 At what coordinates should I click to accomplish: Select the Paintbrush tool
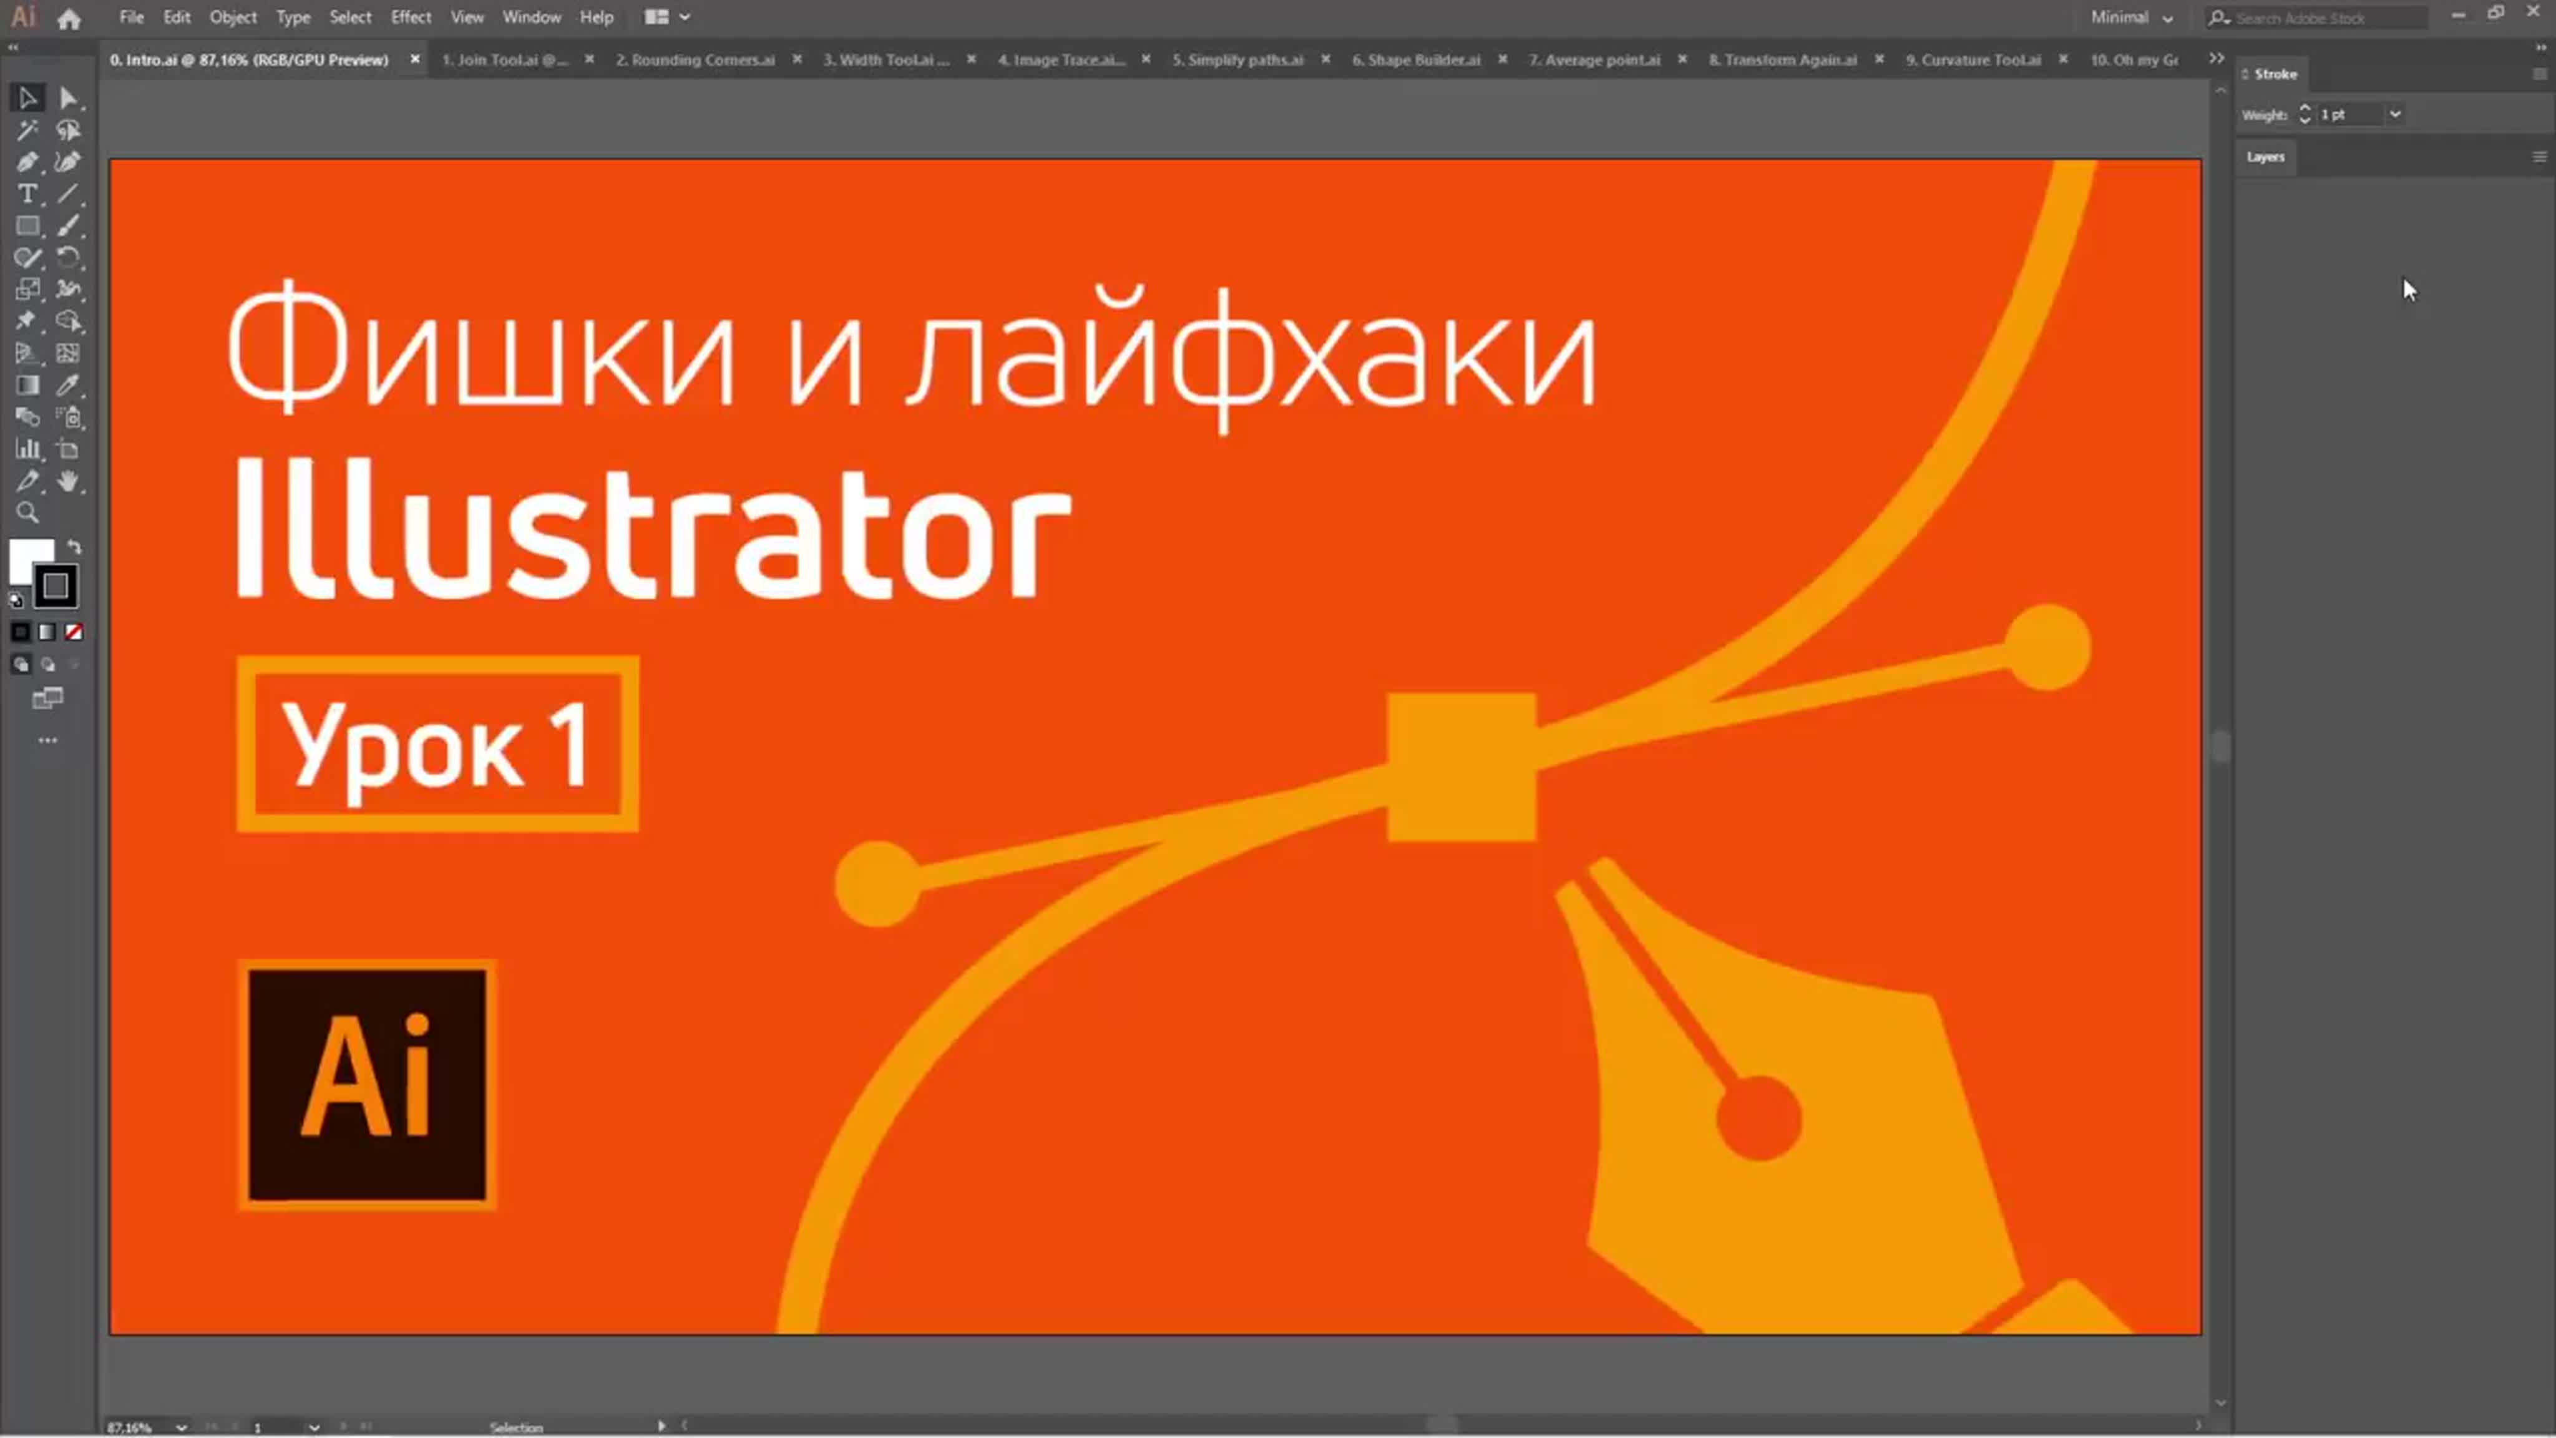[67, 227]
